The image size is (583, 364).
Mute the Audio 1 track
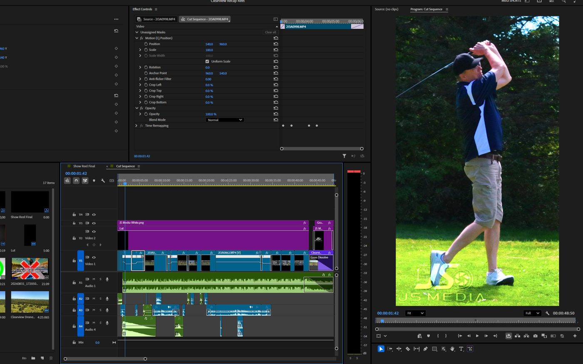(x=94, y=279)
